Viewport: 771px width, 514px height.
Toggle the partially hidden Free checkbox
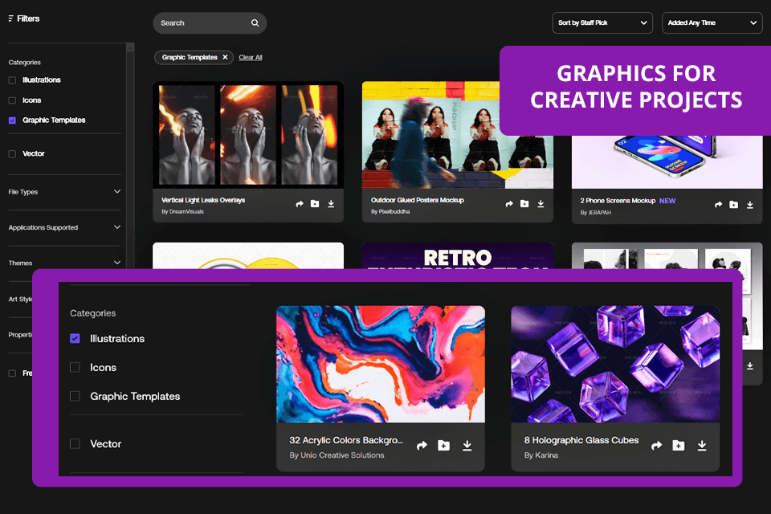click(12, 373)
